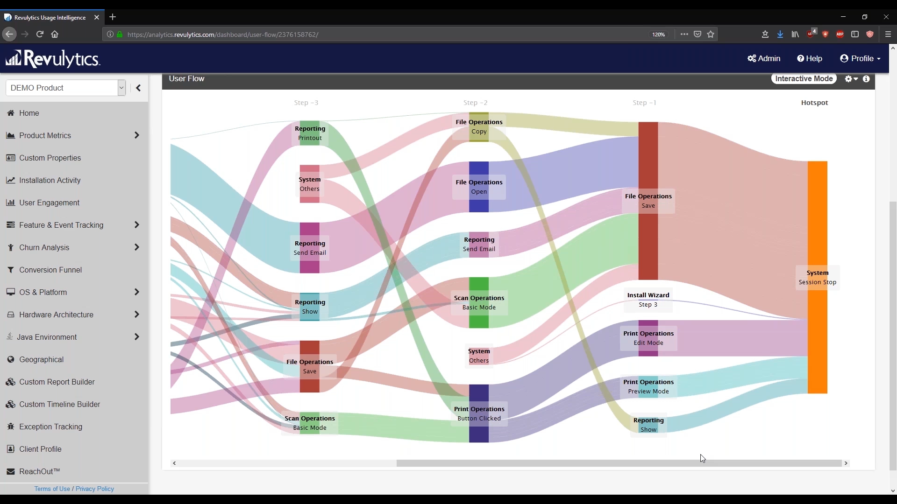Click Privacy Policy link
This screenshot has height=504, width=897.
coord(95,489)
